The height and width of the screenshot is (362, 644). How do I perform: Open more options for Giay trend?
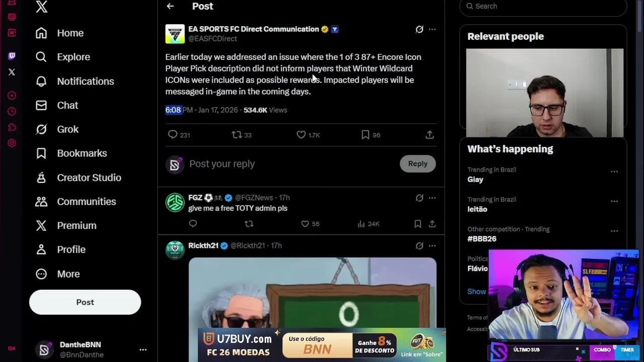[x=614, y=171]
